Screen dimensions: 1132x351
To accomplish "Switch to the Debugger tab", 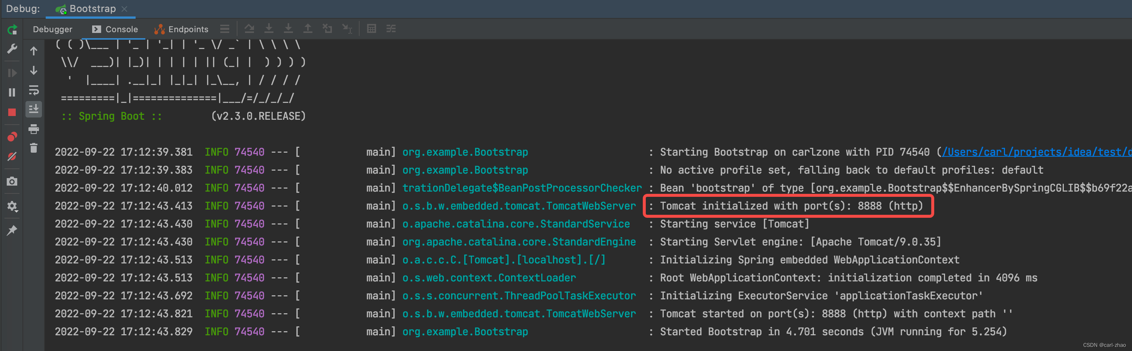I will point(53,30).
